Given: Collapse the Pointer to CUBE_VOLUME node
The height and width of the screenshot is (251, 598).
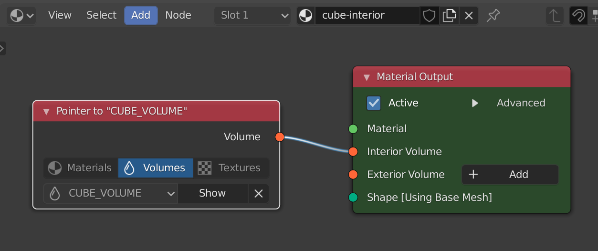Looking at the screenshot, I should tap(46, 112).
